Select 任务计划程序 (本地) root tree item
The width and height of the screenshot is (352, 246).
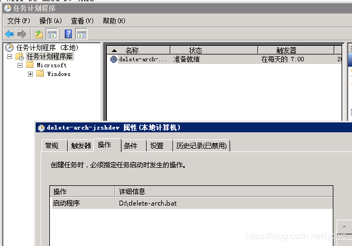click(47, 48)
